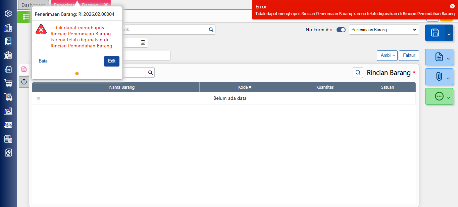Click the paperclip attachment icon
The width and height of the screenshot is (458, 207).
pyautogui.click(x=439, y=77)
